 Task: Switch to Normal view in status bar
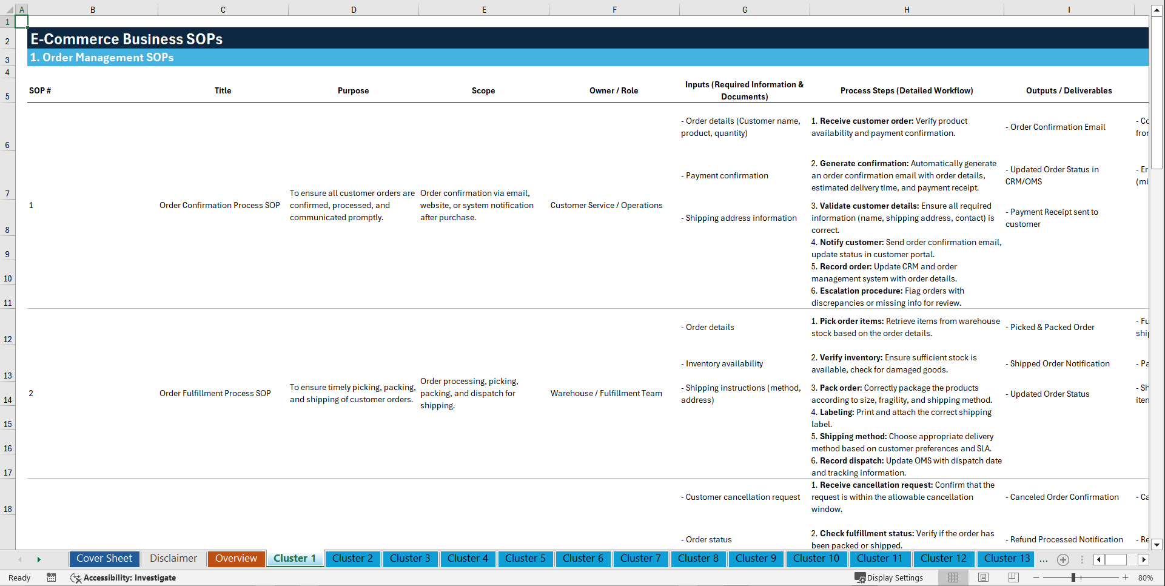tap(953, 578)
